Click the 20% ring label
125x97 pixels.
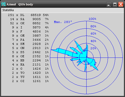point(93,48)
